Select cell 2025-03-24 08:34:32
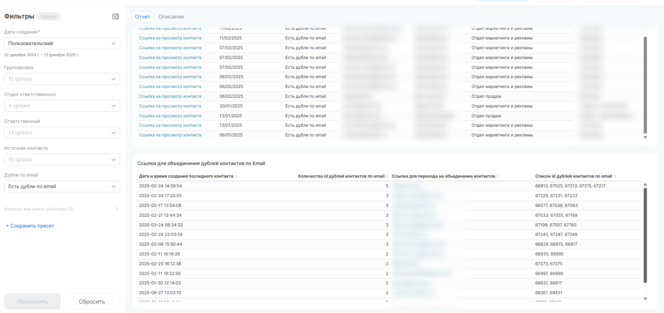This screenshot has width=664, height=313. [x=161, y=225]
